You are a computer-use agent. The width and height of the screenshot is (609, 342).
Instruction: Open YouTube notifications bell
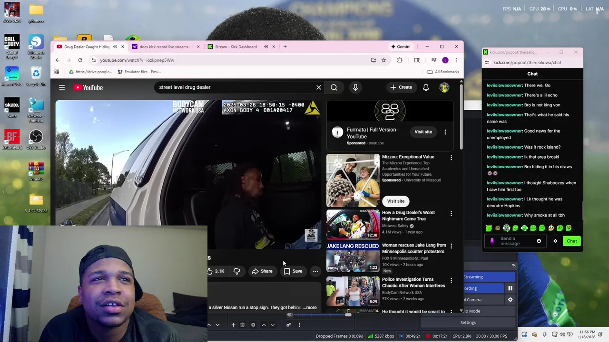point(426,87)
